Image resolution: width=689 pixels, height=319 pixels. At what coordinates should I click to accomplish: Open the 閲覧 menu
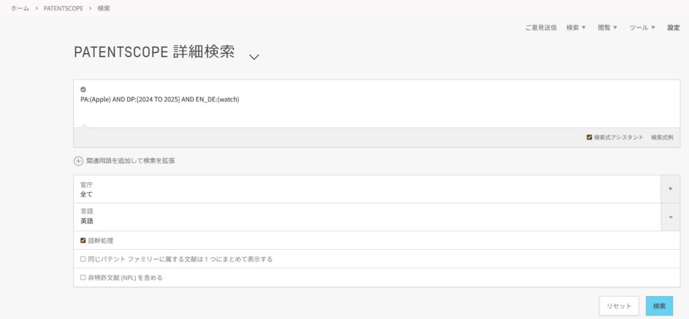click(x=608, y=28)
